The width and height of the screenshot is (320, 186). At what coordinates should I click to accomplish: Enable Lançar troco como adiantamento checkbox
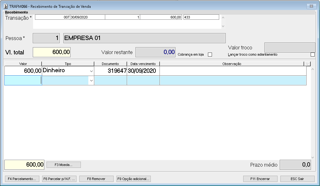tap(313, 55)
